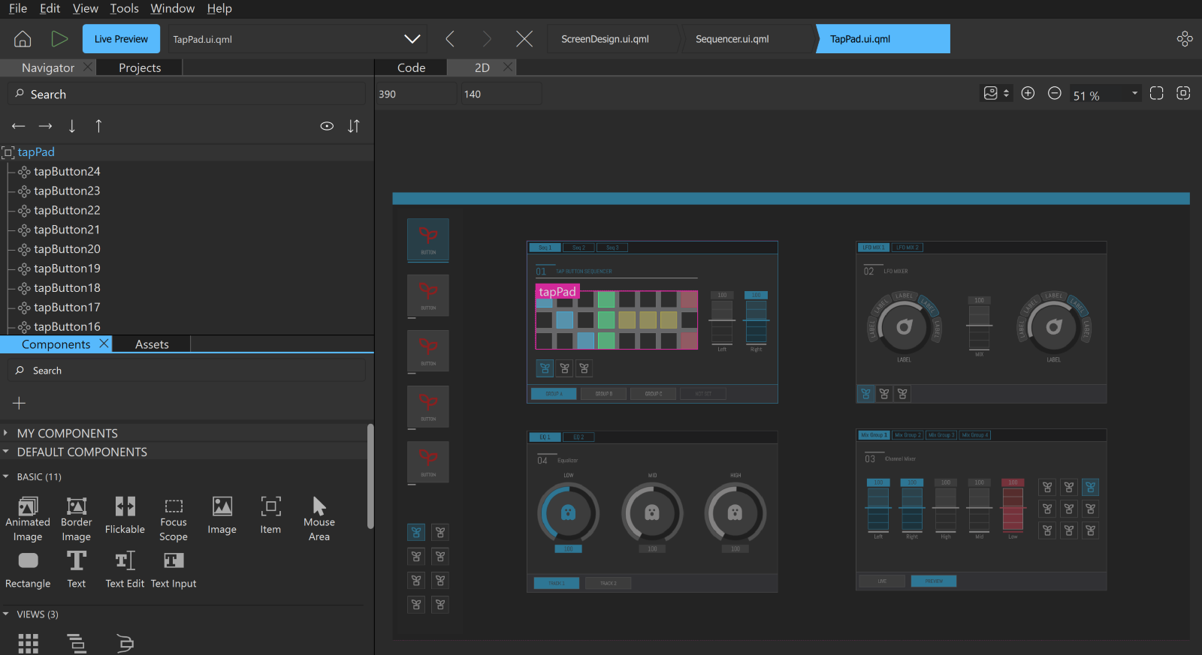Image resolution: width=1202 pixels, height=655 pixels.
Task: Open the Tools menu
Action: click(124, 8)
